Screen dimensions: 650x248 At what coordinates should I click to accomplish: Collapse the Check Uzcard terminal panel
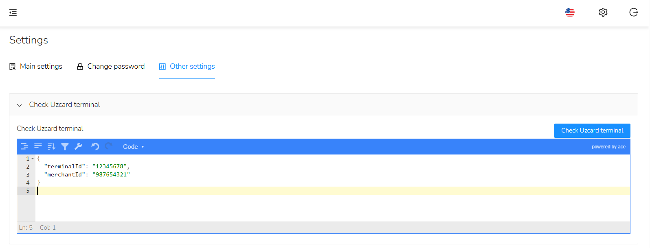tap(19, 105)
